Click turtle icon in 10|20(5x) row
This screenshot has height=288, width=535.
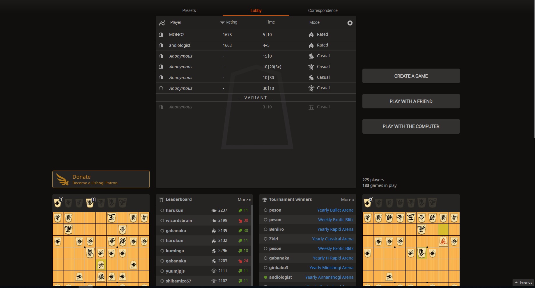pos(311,67)
